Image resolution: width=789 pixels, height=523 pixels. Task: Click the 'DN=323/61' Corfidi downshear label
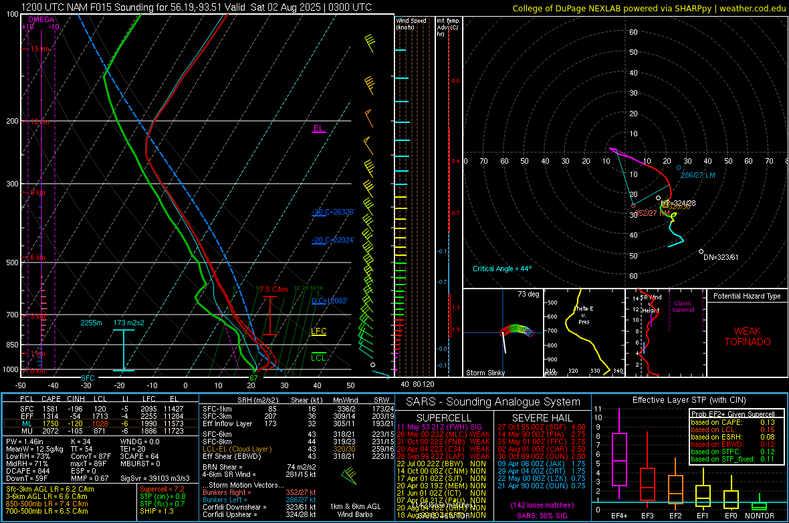pos(721,257)
